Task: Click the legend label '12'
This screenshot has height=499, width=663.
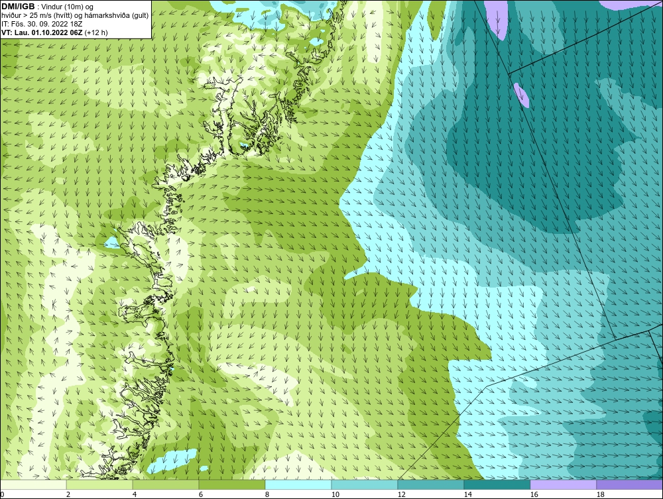Action: tap(402, 494)
